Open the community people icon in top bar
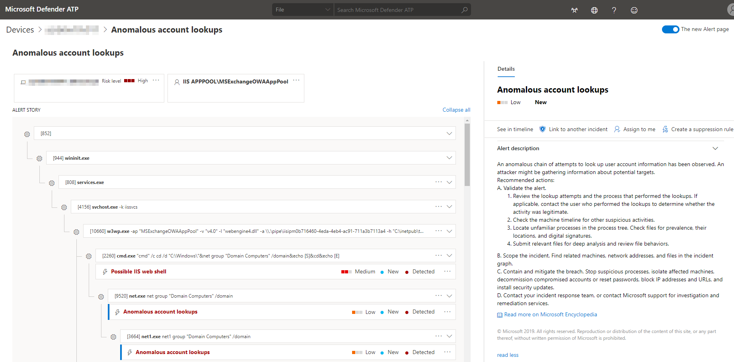This screenshot has width=734, height=362. (x=574, y=10)
